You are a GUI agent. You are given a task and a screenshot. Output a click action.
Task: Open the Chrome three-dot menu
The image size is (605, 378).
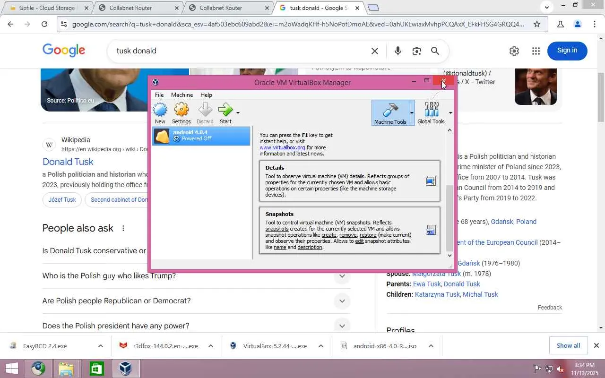[595, 24]
